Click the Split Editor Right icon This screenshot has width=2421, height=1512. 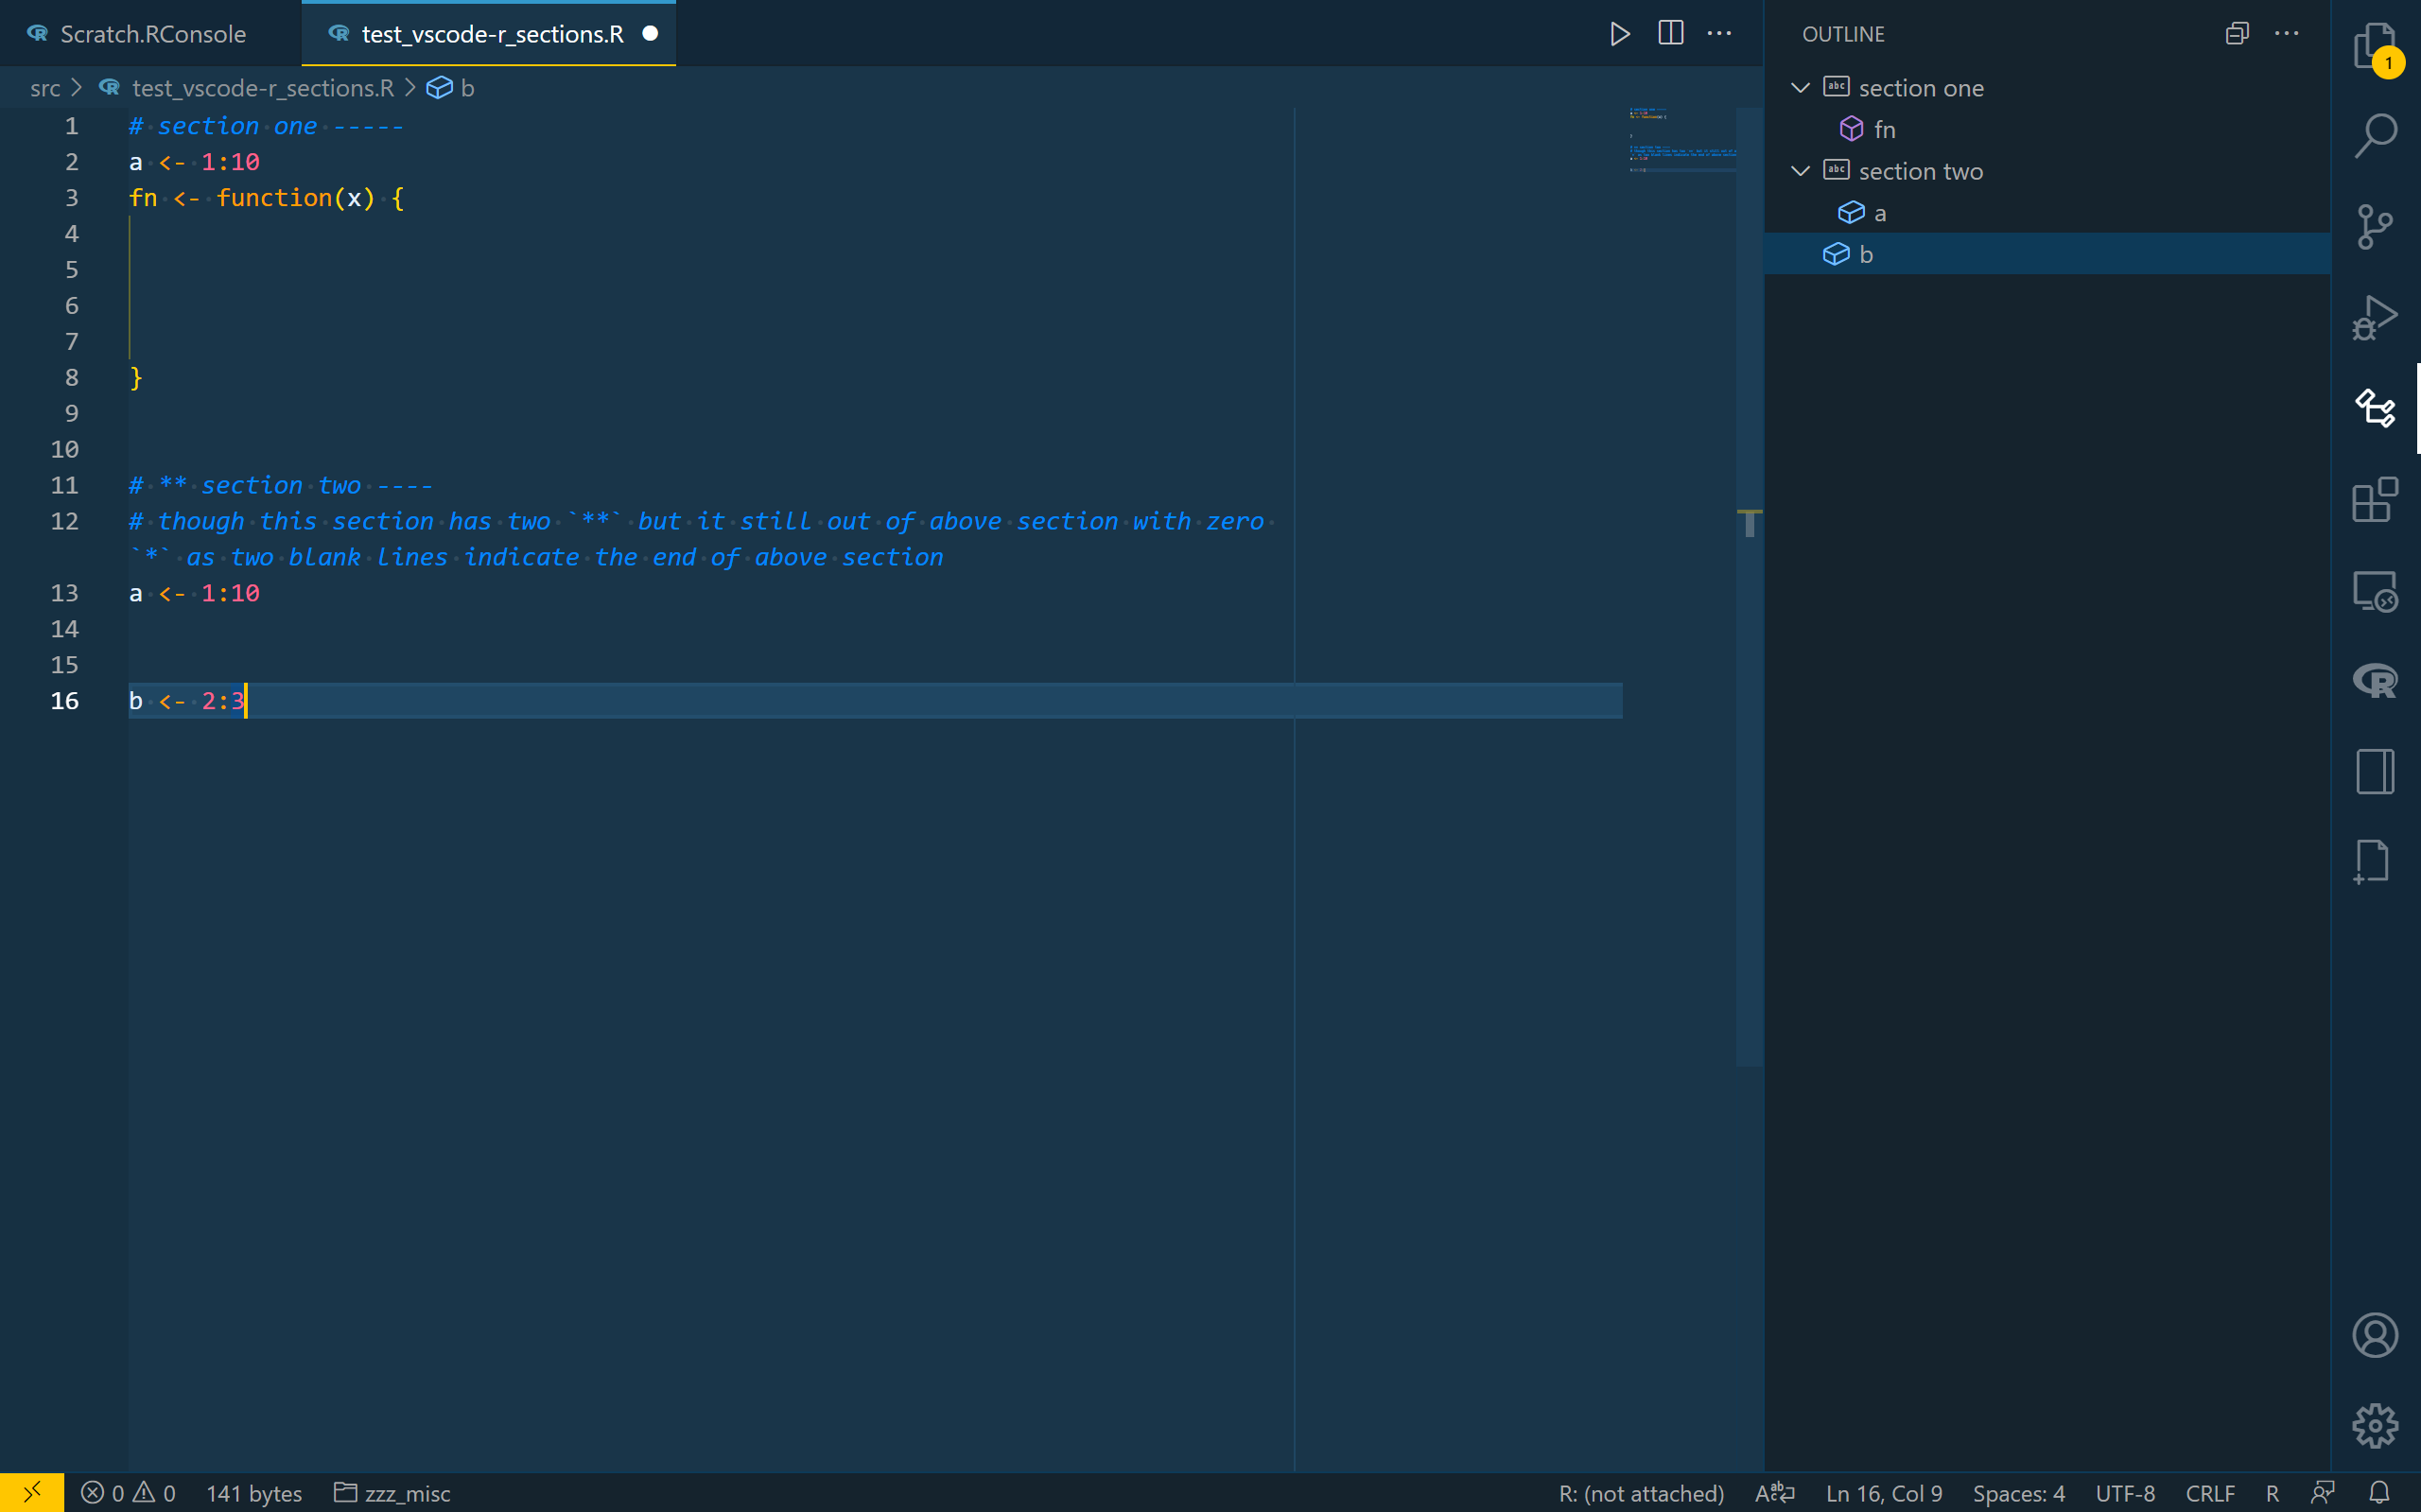click(x=1670, y=33)
